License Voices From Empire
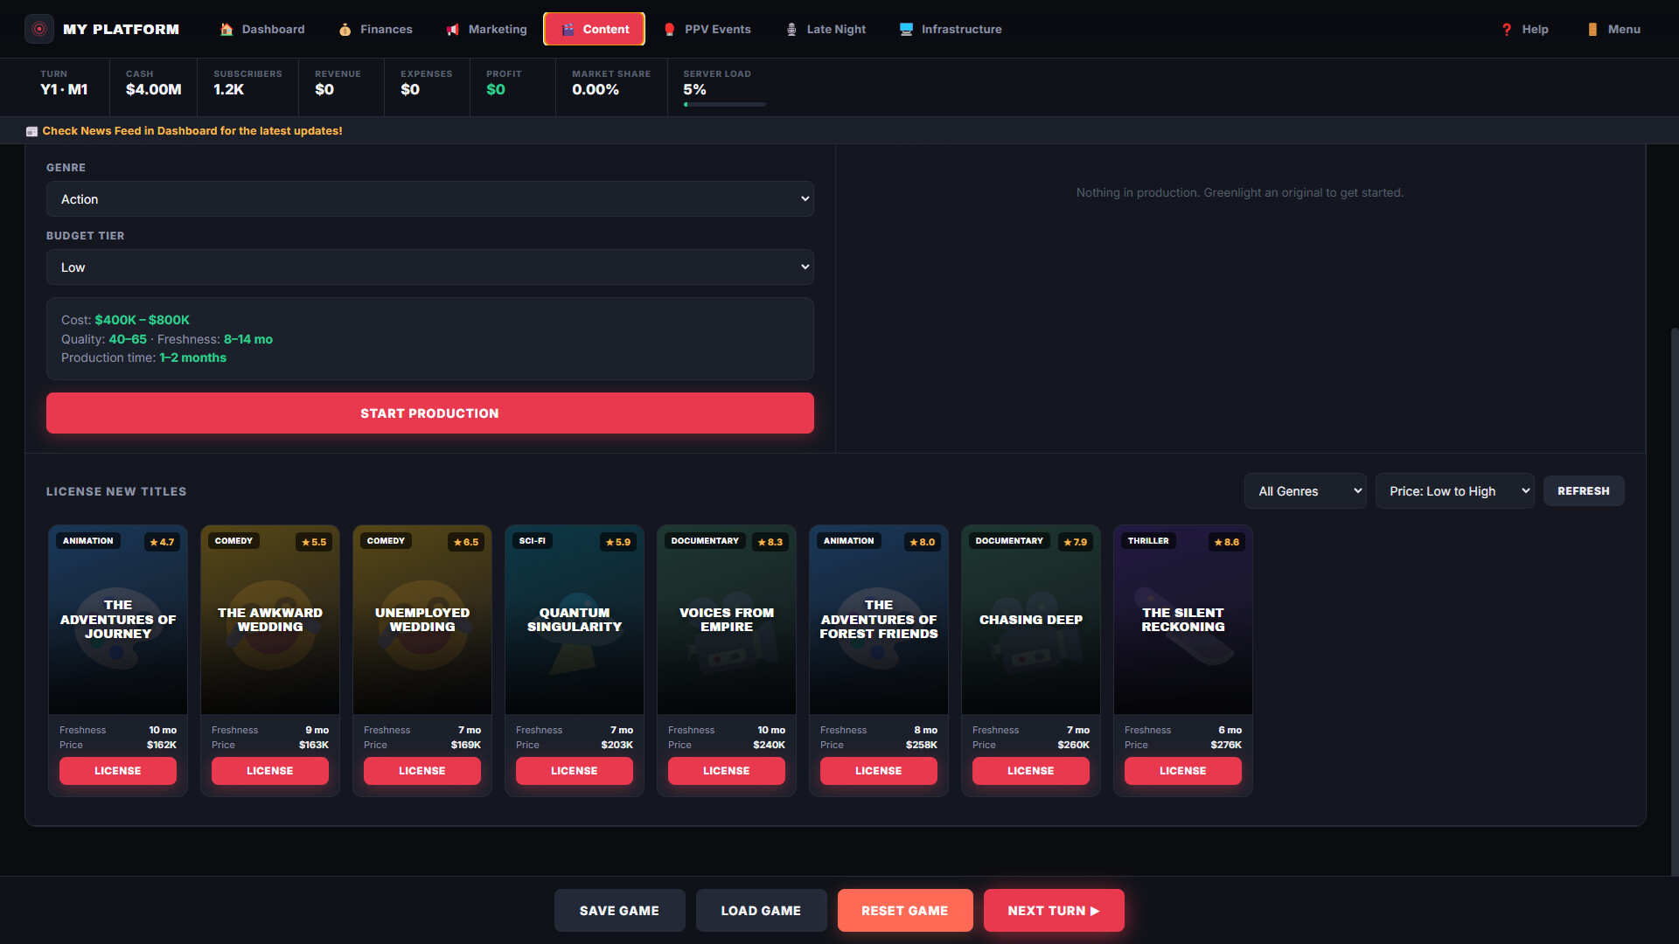Screen dimensions: 1679x944 pyautogui.click(x=727, y=771)
